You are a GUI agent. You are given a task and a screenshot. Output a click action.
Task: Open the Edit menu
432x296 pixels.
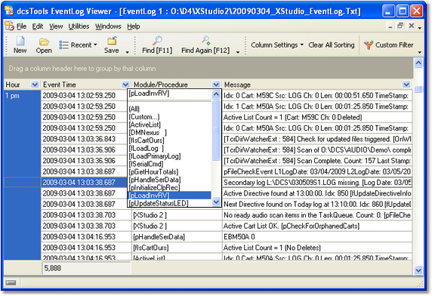(38, 26)
